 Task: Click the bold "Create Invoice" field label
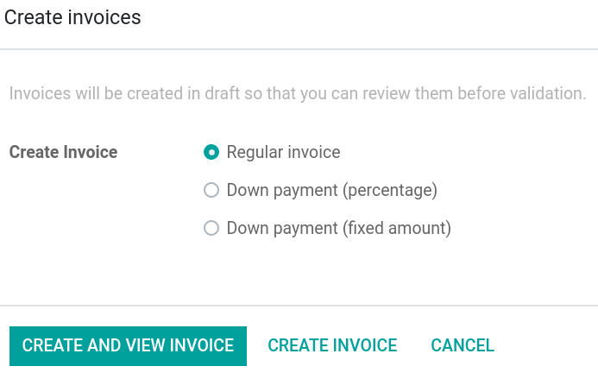pyautogui.click(x=63, y=153)
